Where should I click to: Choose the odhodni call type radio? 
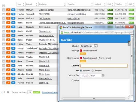click(81, 71)
